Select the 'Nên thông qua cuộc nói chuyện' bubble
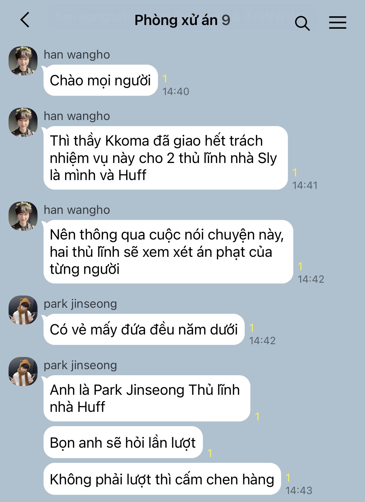Image resolution: width=365 pixels, height=502 pixels. click(168, 252)
